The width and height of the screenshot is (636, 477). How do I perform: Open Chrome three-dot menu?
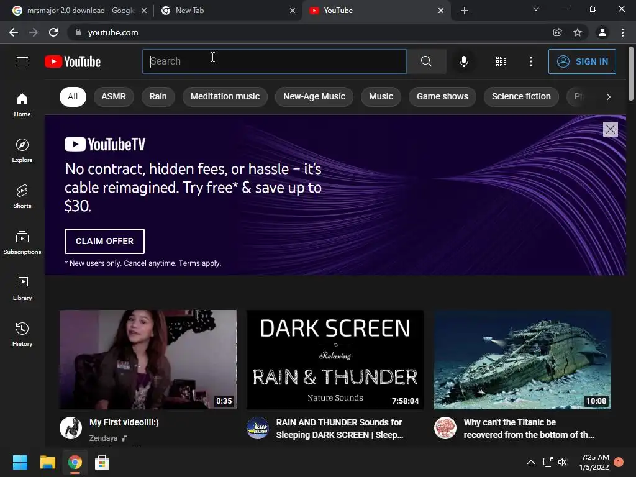tap(622, 32)
